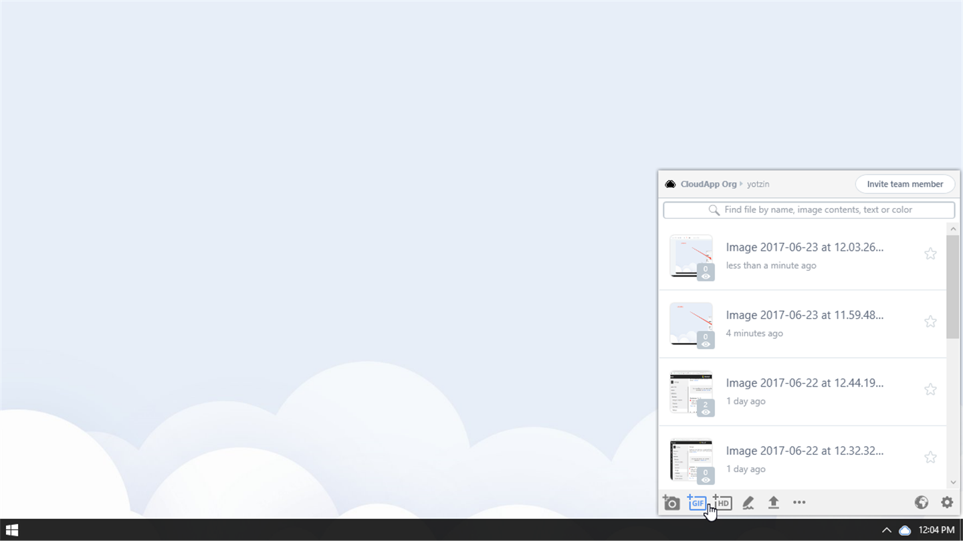963x541 pixels.
Task: Click the CloudApp Org organization name
Action: 708,184
